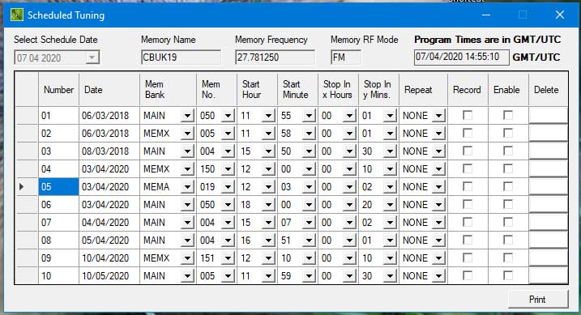Select Number cell 05
The height and width of the screenshot is (315, 581).
[58, 187]
